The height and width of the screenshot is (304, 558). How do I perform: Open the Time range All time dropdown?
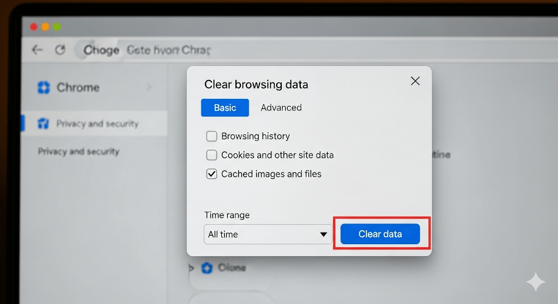click(268, 234)
